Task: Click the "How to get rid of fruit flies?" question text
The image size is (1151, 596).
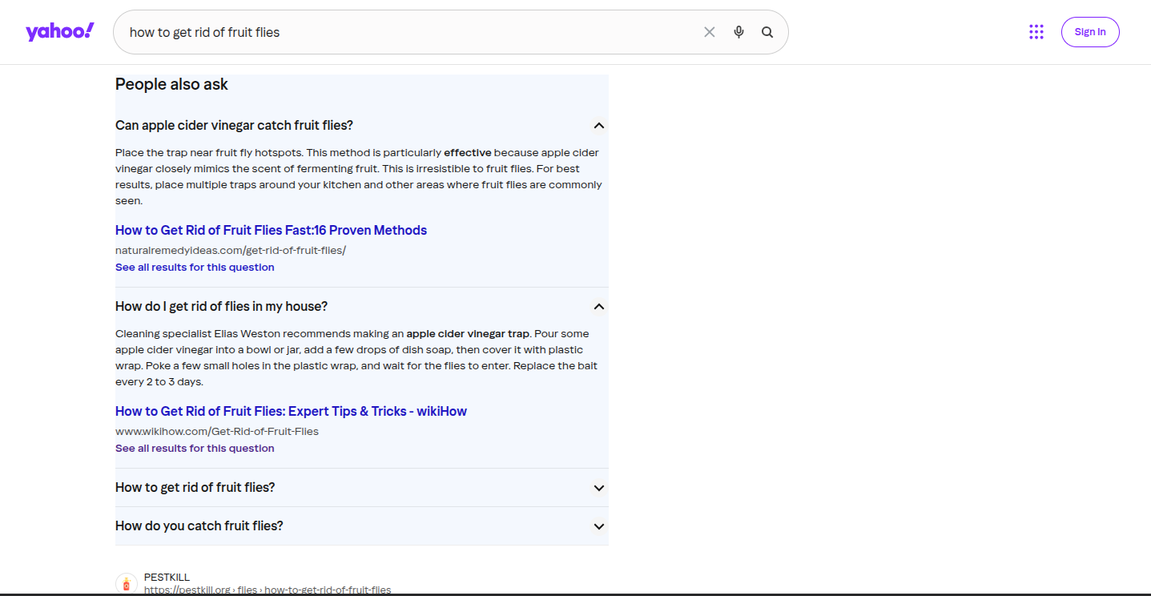Action: tap(195, 487)
